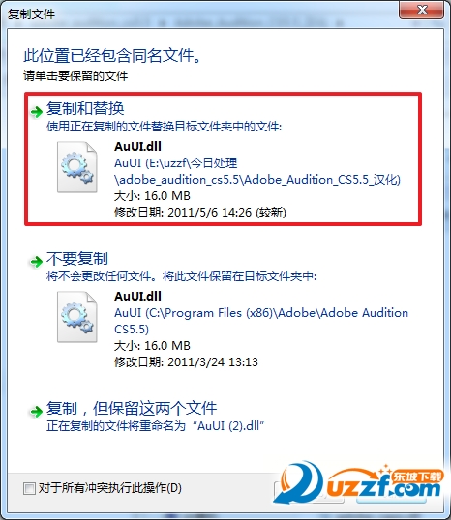
Task: Click the gear file icon of the newer AuUI.dll
Action: (77, 167)
